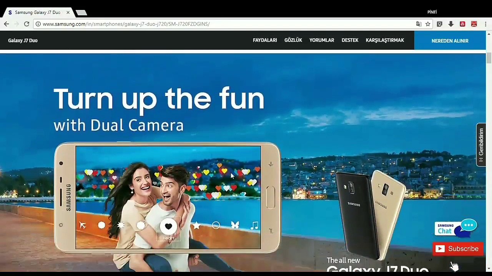Click the NEREDEN ALINIR button

tap(450, 41)
